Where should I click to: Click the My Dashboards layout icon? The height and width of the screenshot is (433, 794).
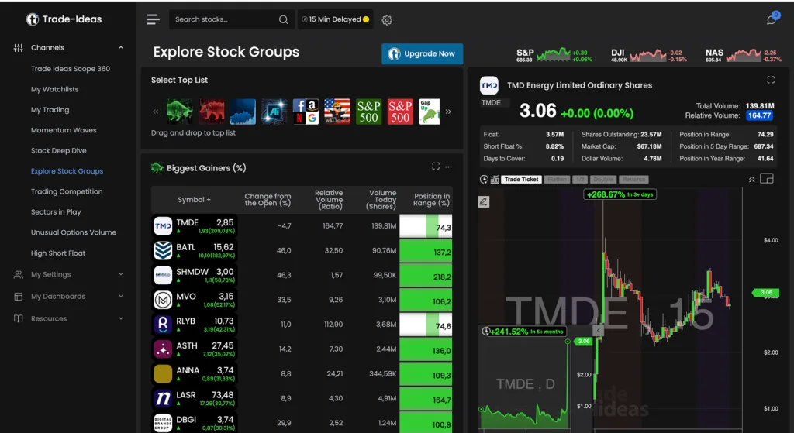pos(19,297)
